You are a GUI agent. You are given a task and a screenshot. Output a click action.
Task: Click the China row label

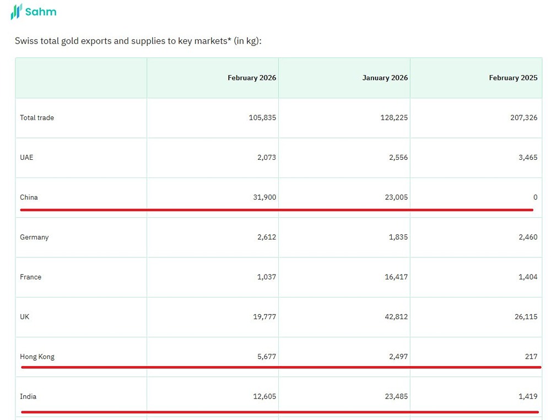(x=29, y=197)
